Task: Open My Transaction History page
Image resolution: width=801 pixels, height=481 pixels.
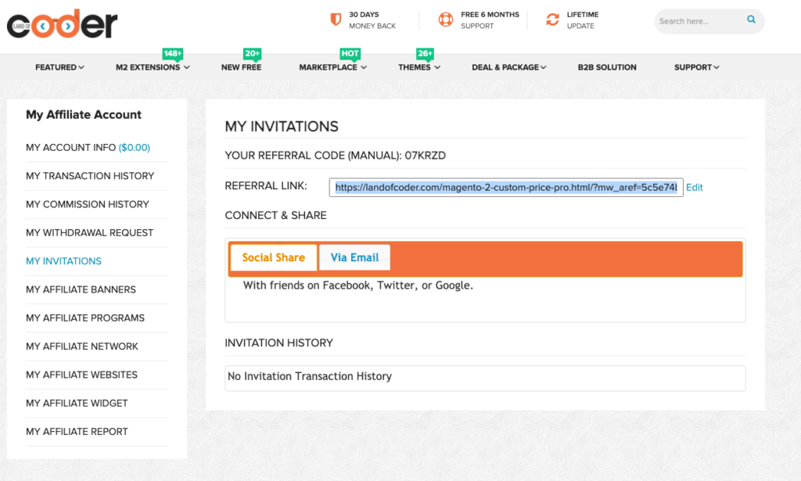Action: coord(90,176)
